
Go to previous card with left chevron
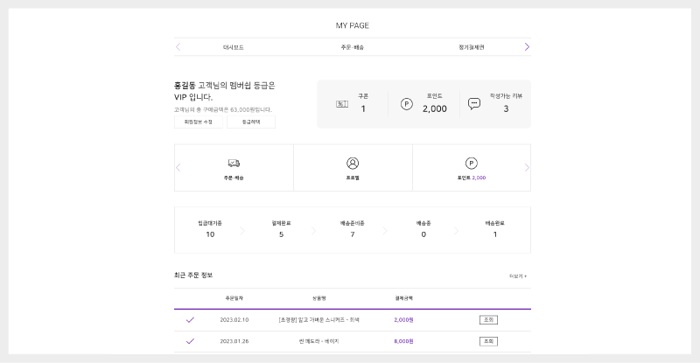pyautogui.click(x=178, y=167)
